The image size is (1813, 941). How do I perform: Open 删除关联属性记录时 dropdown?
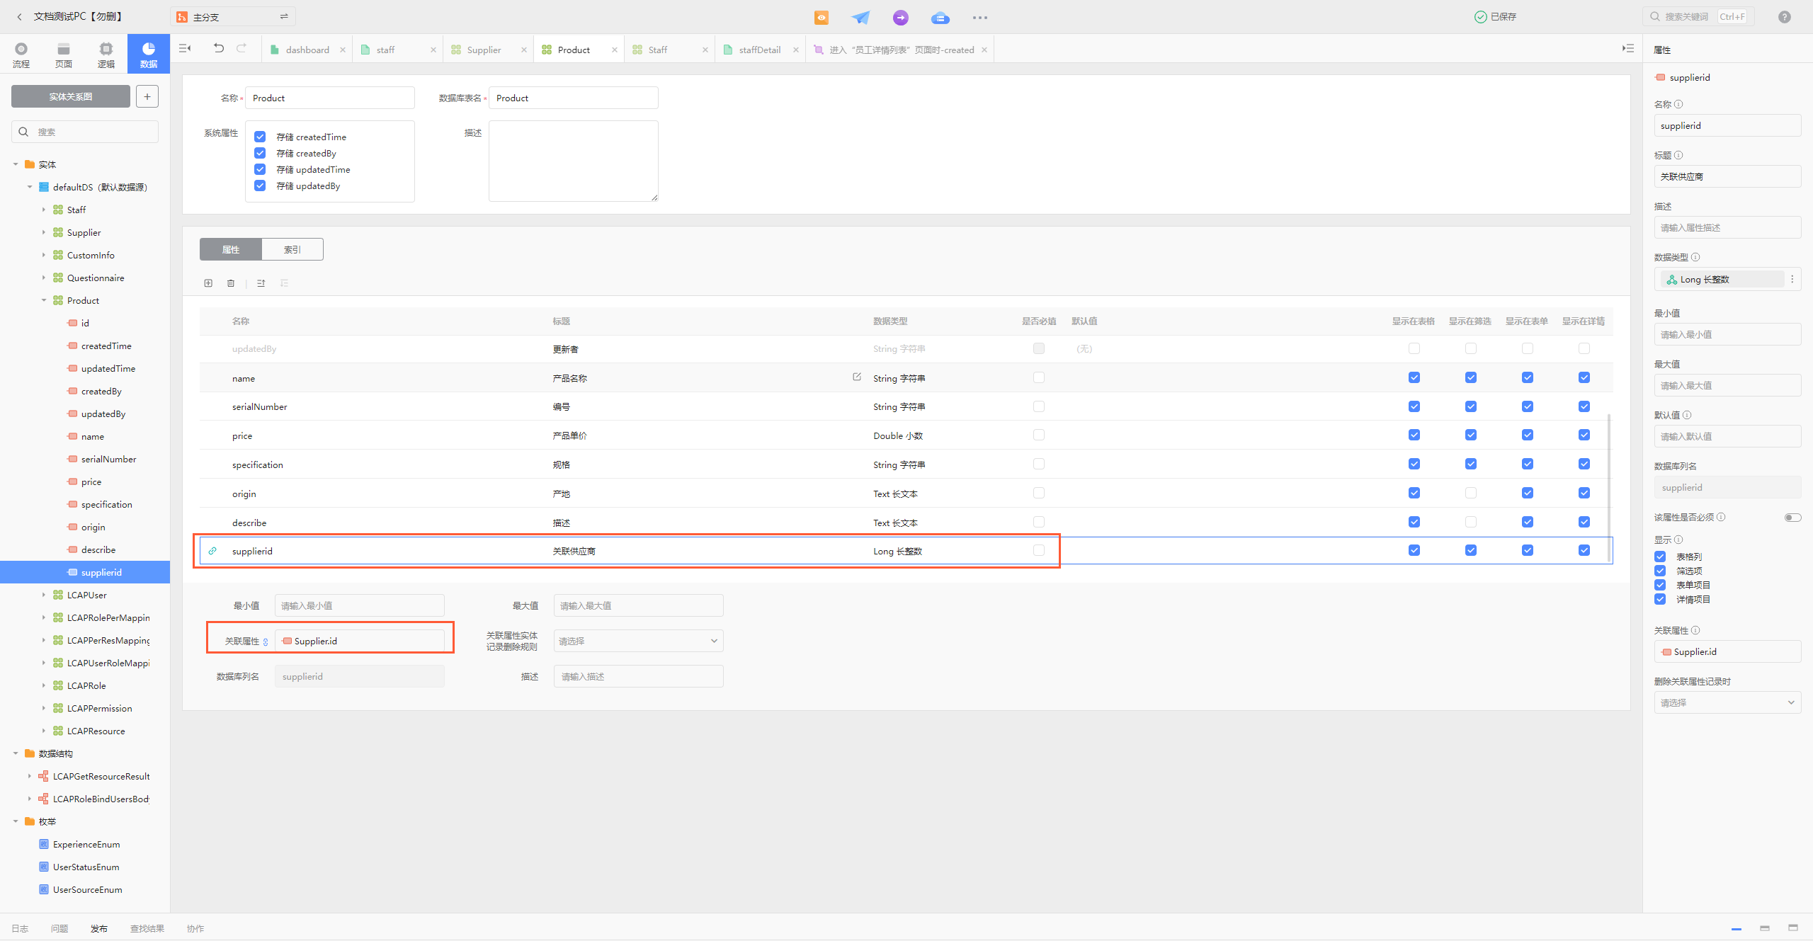[1727, 702]
